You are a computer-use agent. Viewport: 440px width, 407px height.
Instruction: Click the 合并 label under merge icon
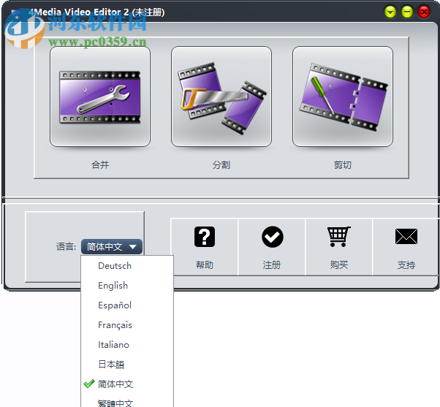point(100,164)
